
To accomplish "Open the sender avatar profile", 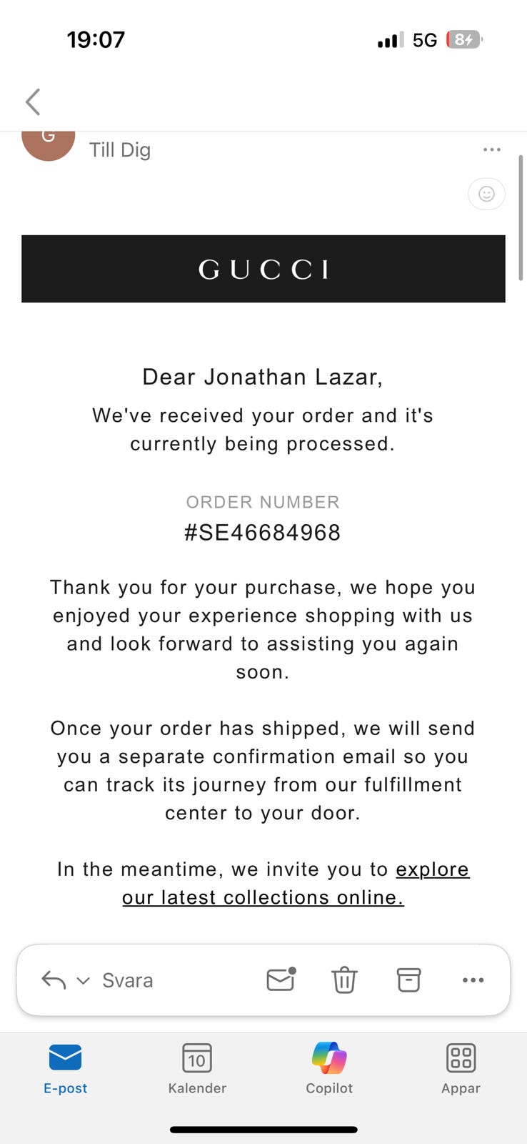I will (x=49, y=142).
